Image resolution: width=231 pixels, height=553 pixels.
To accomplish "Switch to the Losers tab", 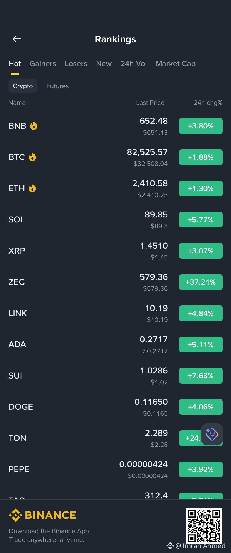I will [76, 64].
